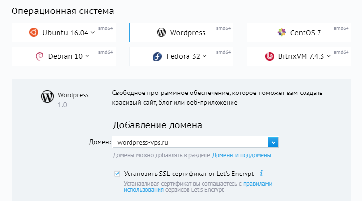The height and width of the screenshot is (201, 362).
Task: Click the Wordpress logo in OS tile
Action: coord(161,33)
